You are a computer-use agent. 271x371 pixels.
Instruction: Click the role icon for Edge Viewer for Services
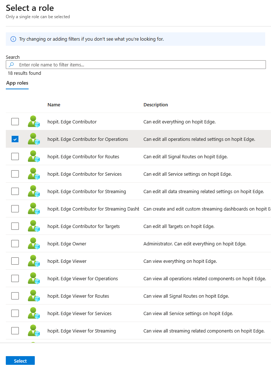34,313
